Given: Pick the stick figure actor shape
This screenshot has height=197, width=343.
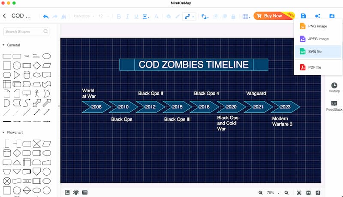Looking at the screenshot, I should point(37,93).
